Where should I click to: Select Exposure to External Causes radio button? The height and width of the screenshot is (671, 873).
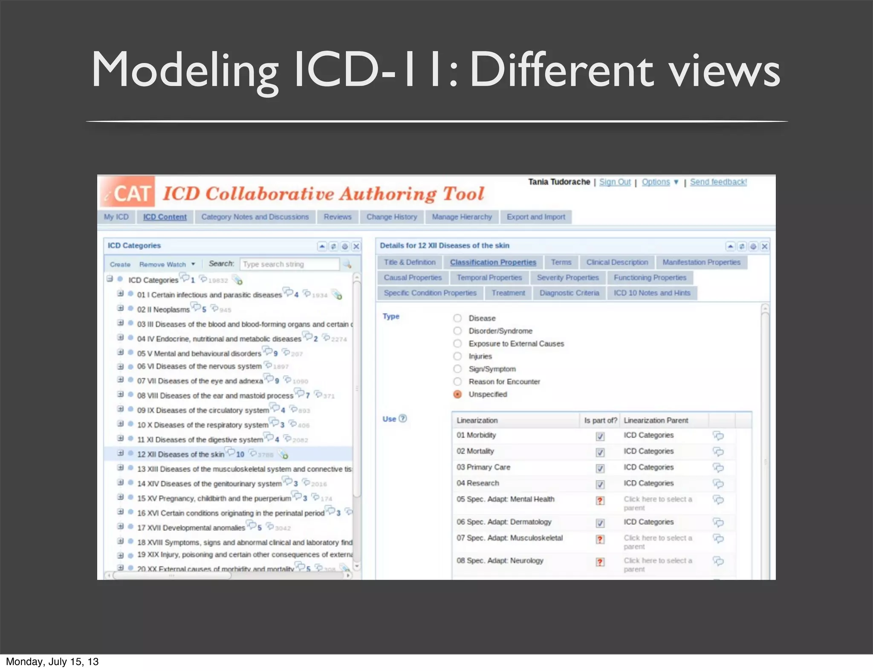click(457, 344)
